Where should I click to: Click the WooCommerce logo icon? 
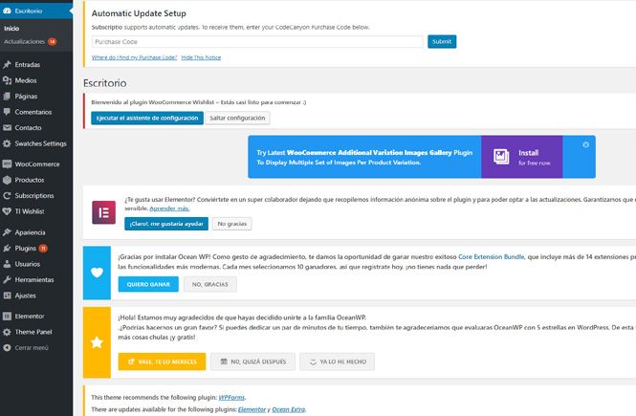point(7,164)
